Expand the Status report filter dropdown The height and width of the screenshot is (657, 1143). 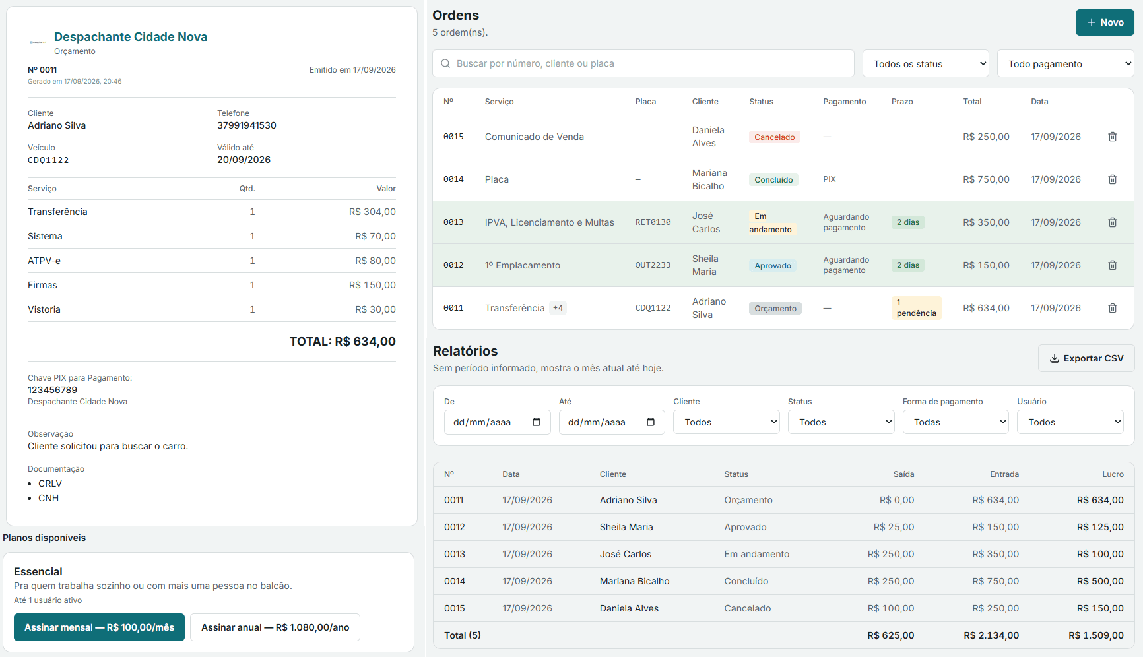point(841,422)
